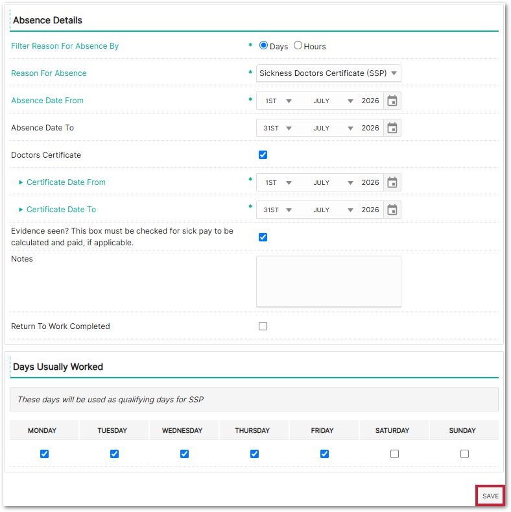Open the Reason For Absence dropdown
Image resolution: width=511 pixels, height=512 pixels.
point(328,73)
